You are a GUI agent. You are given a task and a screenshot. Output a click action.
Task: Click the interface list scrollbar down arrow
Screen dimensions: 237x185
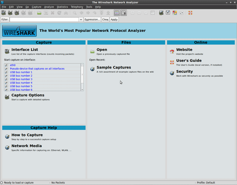[x=82, y=90]
